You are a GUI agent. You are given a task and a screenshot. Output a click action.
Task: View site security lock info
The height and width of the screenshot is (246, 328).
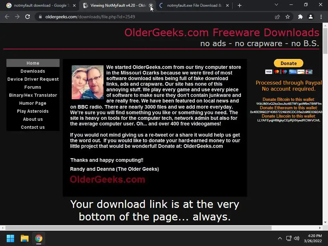pos(40,17)
